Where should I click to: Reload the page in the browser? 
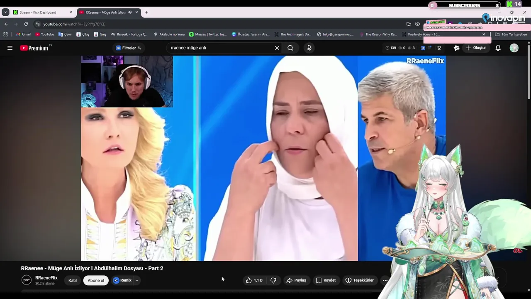26,24
